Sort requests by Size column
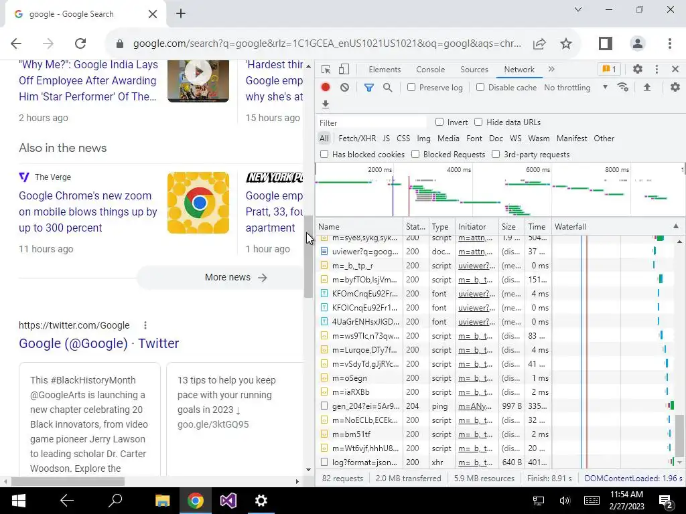Screen dimensions: 686x514 tap(511, 226)
